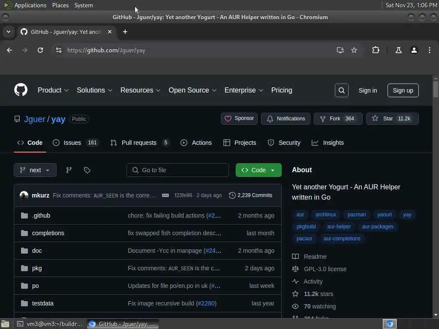Click the browser forward arrow
This screenshot has width=439, height=329.
point(24,50)
